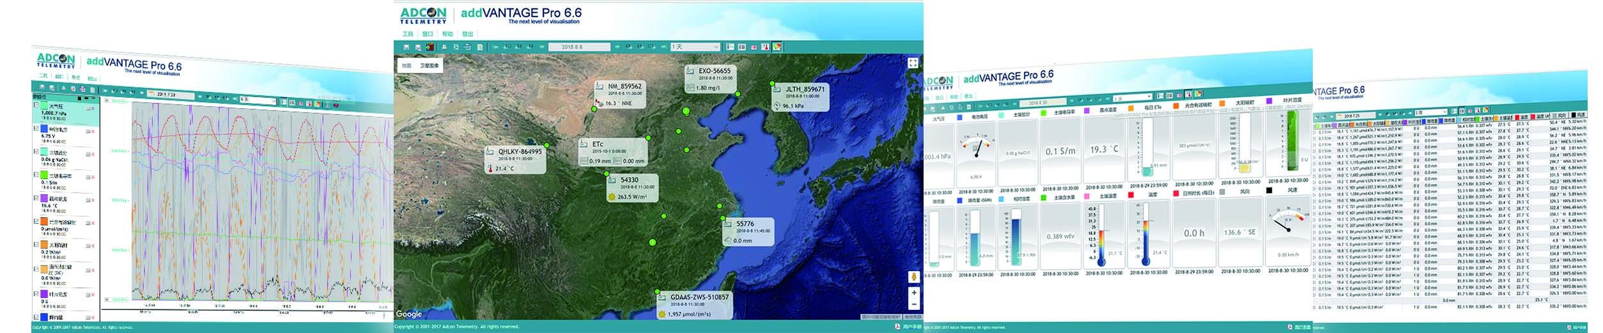This screenshot has height=333, width=1603.
Task: Click the 0.0 h sunshine duration tile
Action: tap(1193, 233)
